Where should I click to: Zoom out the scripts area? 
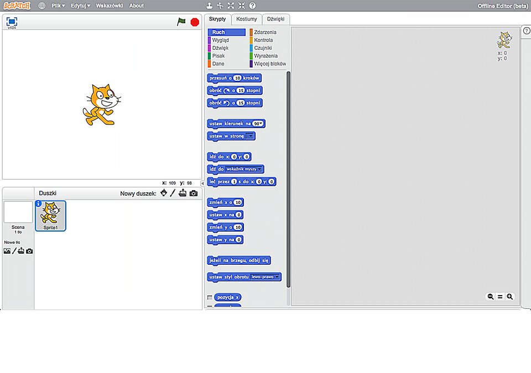(491, 297)
